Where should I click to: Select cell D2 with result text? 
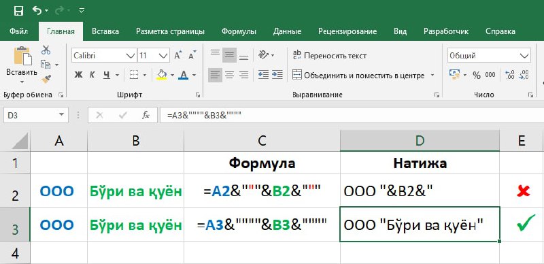pyautogui.click(x=420, y=191)
